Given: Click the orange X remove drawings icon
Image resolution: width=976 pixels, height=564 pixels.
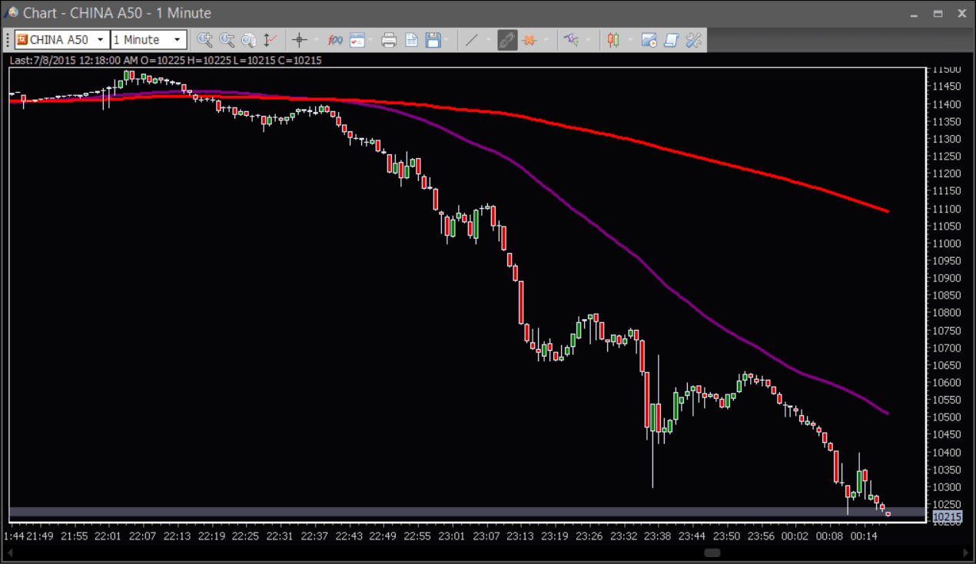Looking at the screenshot, I should (x=529, y=40).
